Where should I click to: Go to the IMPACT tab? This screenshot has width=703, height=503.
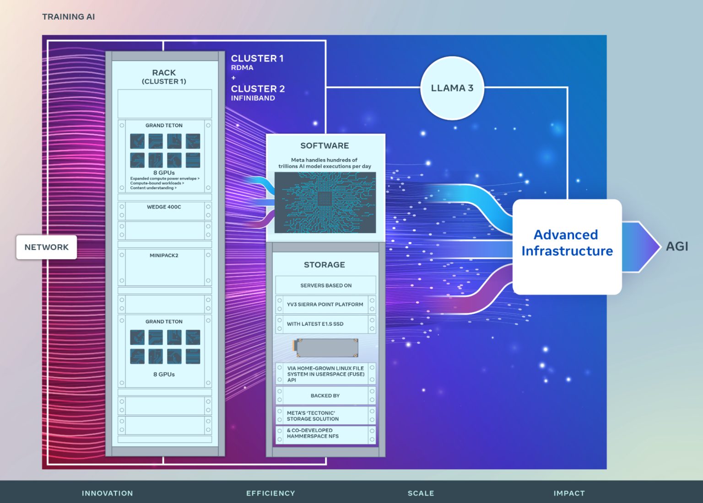pos(569,493)
